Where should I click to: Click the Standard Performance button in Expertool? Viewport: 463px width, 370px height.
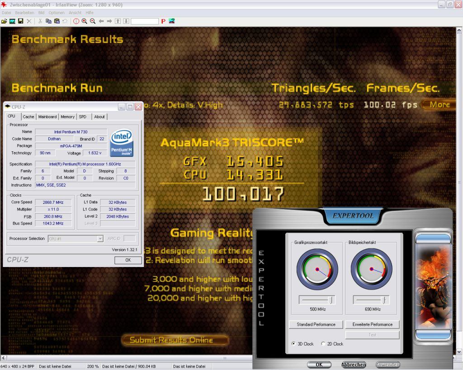[x=316, y=324]
